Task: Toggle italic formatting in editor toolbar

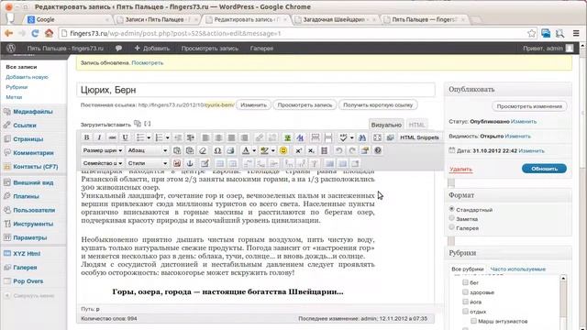Action: [x=99, y=137]
